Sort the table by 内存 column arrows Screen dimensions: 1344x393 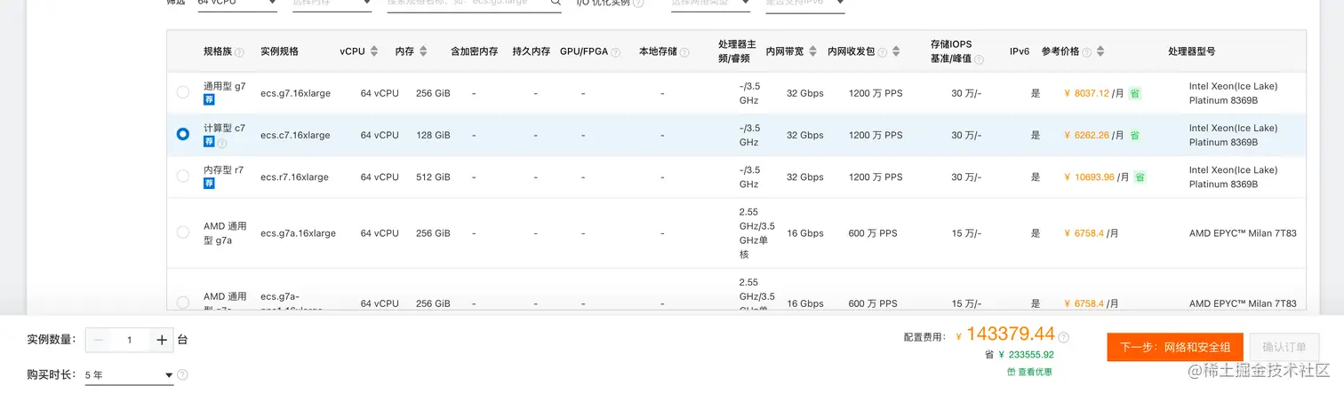423,51
